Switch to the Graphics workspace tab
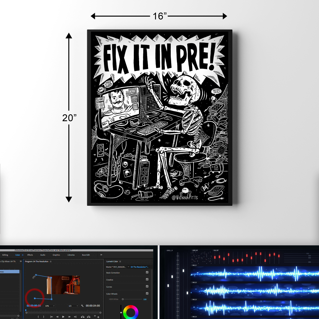Screen dimensions: 319x319 56,255
